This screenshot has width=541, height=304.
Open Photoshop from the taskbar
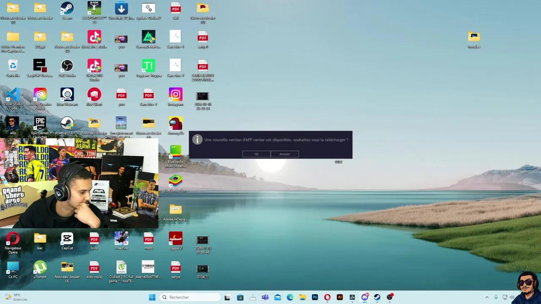[x=315, y=297]
